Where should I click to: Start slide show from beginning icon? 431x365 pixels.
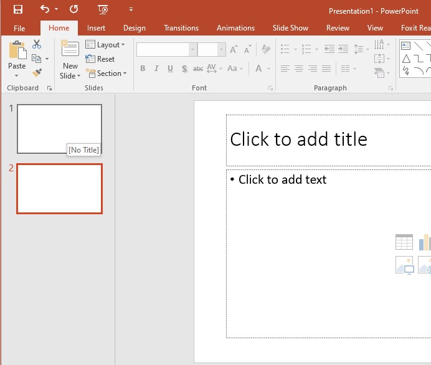(x=103, y=9)
